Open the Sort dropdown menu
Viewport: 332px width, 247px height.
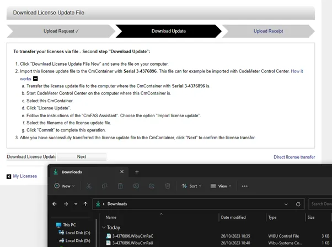click(191, 186)
